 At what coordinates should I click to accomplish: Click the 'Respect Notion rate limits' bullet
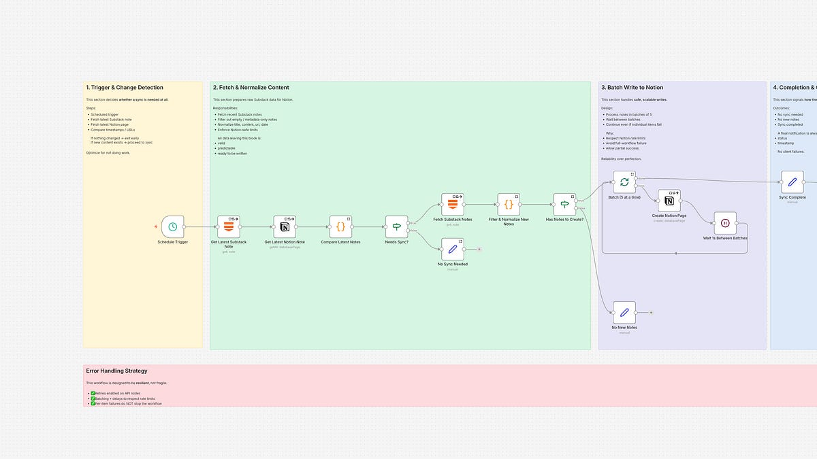(x=626, y=138)
